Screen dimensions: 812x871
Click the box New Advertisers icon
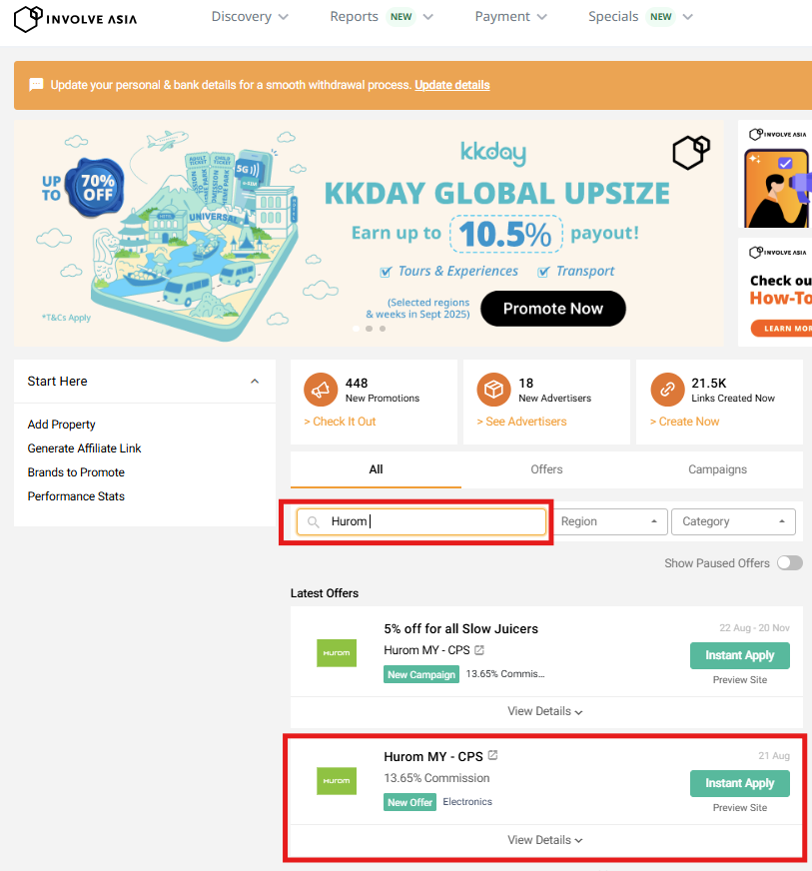[x=494, y=390]
